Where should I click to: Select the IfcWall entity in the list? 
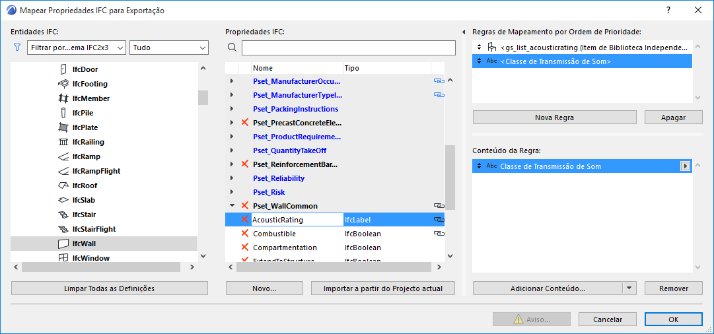tap(85, 244)
